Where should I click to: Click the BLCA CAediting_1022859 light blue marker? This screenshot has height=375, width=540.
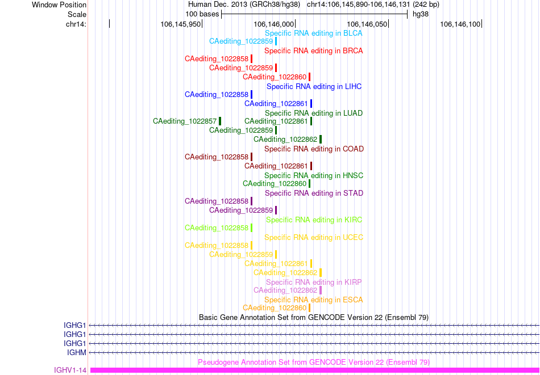(276, 41)
